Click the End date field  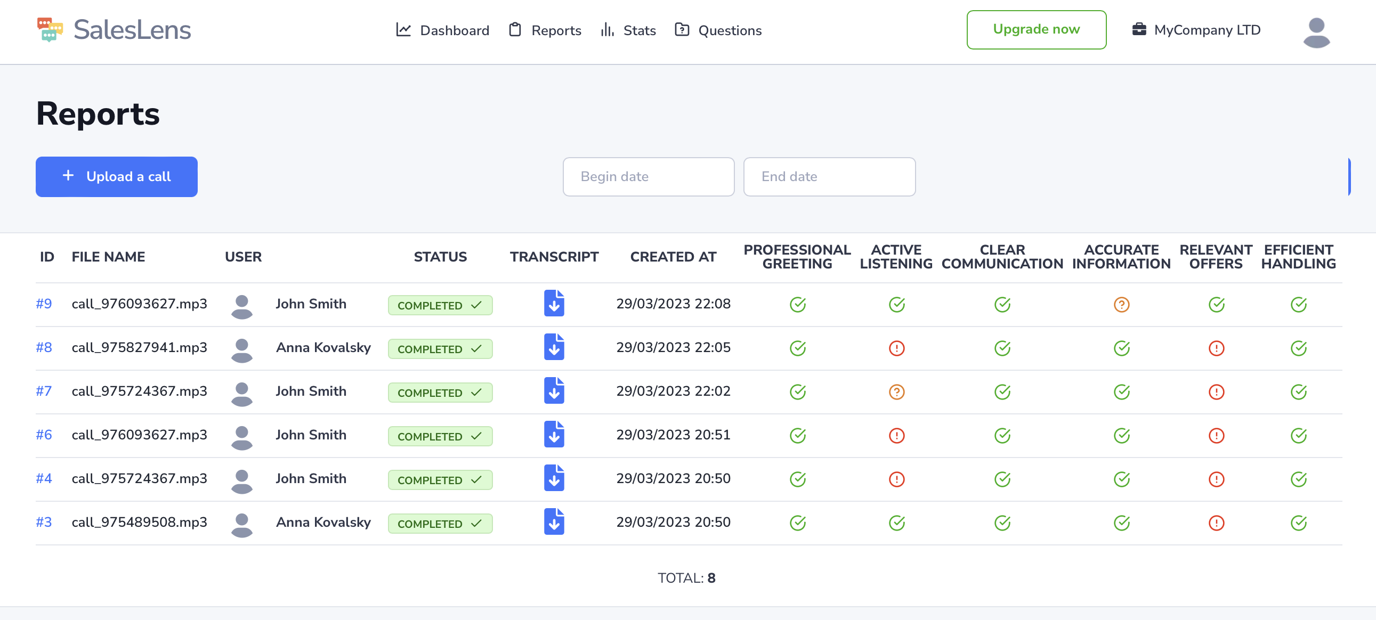pos(829,177)
